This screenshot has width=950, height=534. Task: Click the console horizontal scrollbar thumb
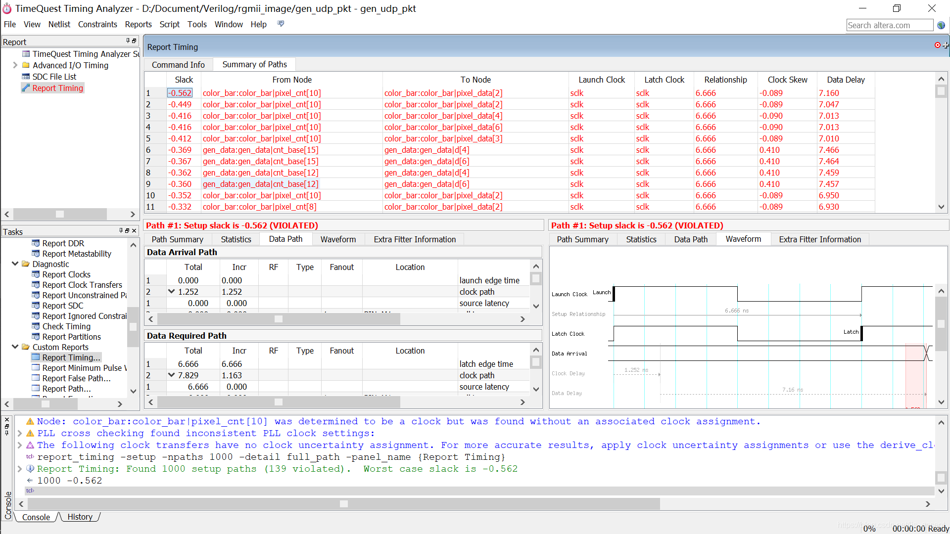coord(344,504)
